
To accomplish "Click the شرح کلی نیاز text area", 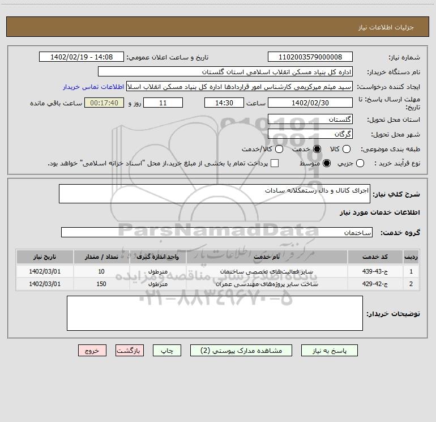I will (215, 194).
